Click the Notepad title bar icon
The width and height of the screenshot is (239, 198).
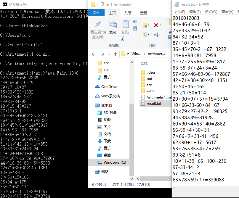177,4
